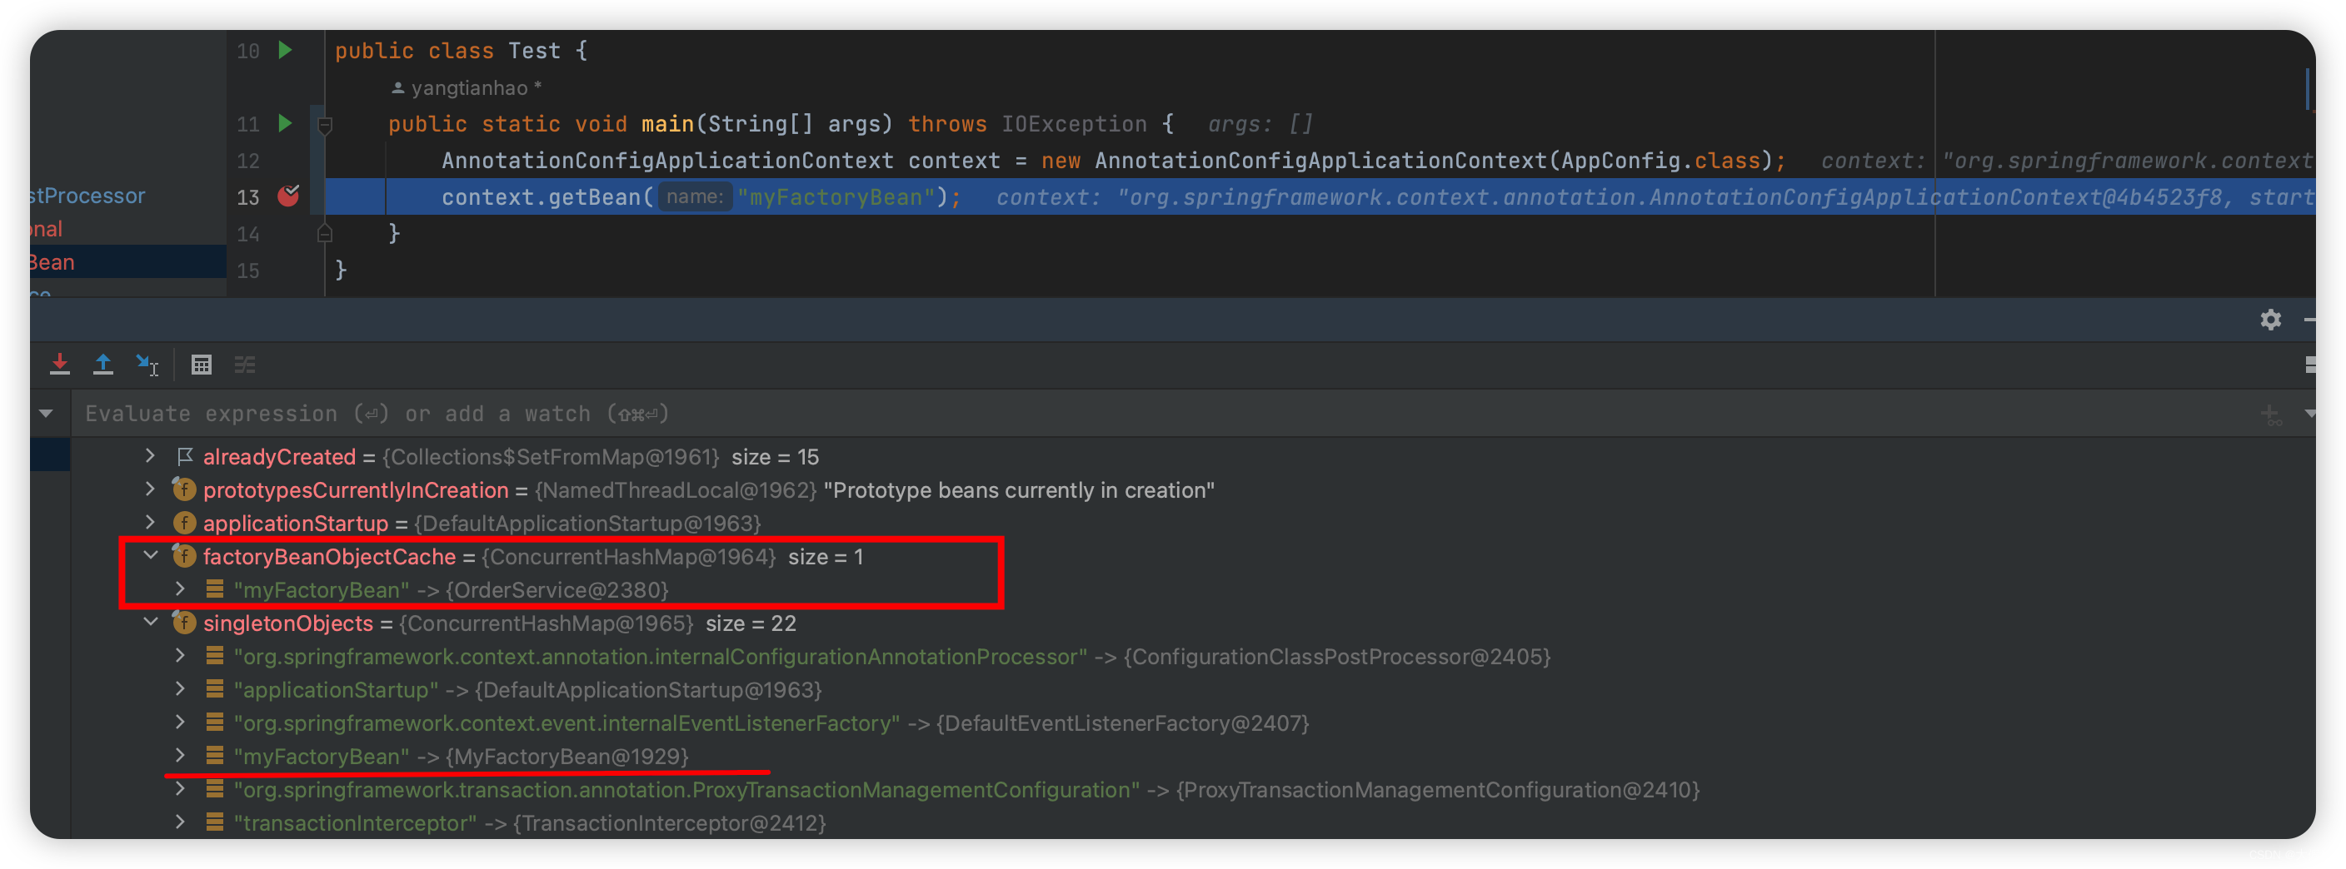Viewport: 2346px width, 869px height.
Task: Open the Evaluate Expression calculator icon
Action: click(202, 365)
